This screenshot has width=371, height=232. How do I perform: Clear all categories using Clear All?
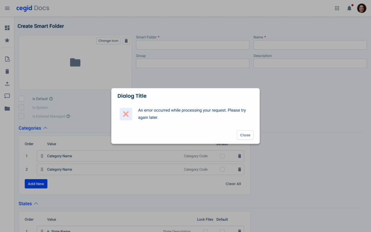(x=233, y=184)
